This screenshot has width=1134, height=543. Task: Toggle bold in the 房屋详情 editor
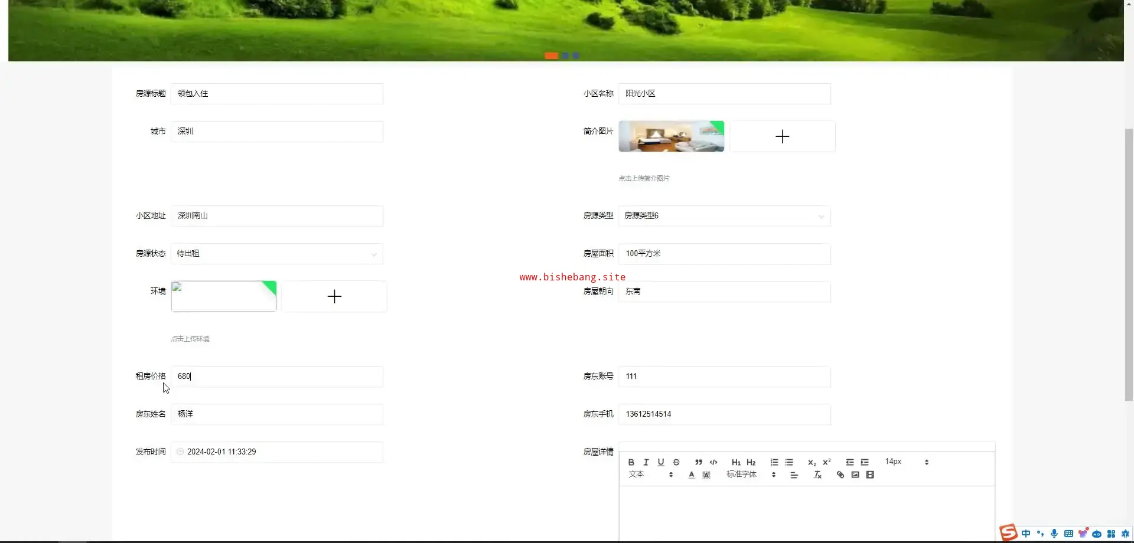coord(631,463)
